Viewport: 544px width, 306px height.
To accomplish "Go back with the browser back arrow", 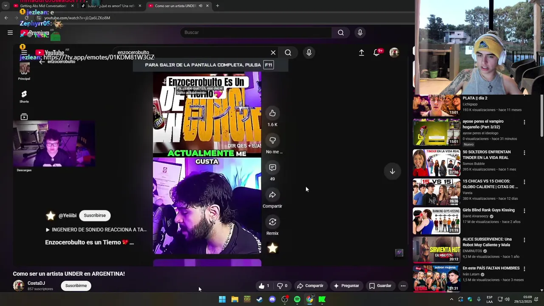I will click(x=6, y=18).
